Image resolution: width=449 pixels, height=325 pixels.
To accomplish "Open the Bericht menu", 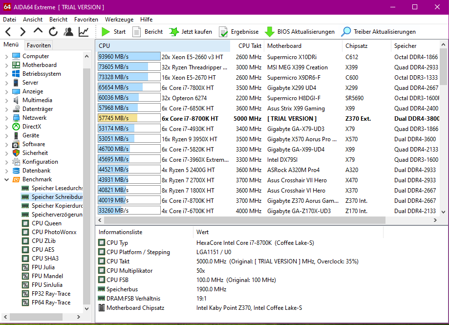I will click(59, 20).
